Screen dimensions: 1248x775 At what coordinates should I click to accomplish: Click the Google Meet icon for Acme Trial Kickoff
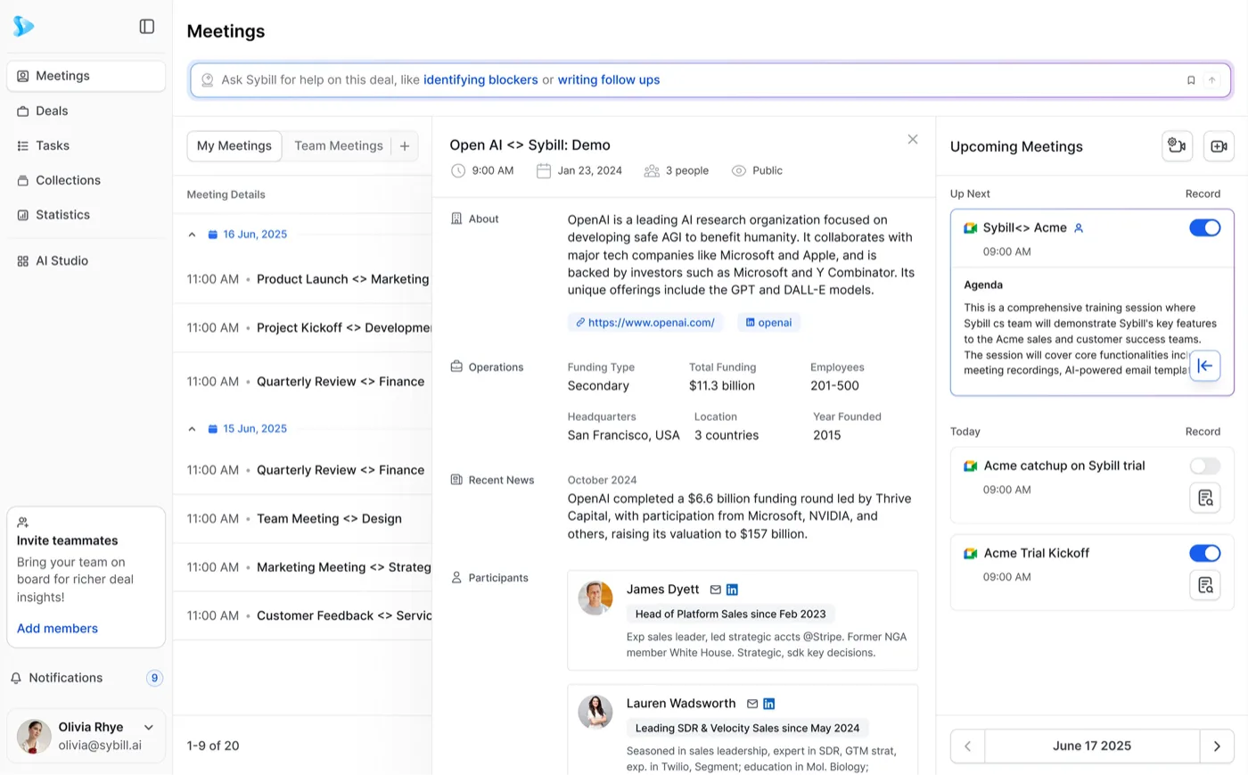pos(970,554)
